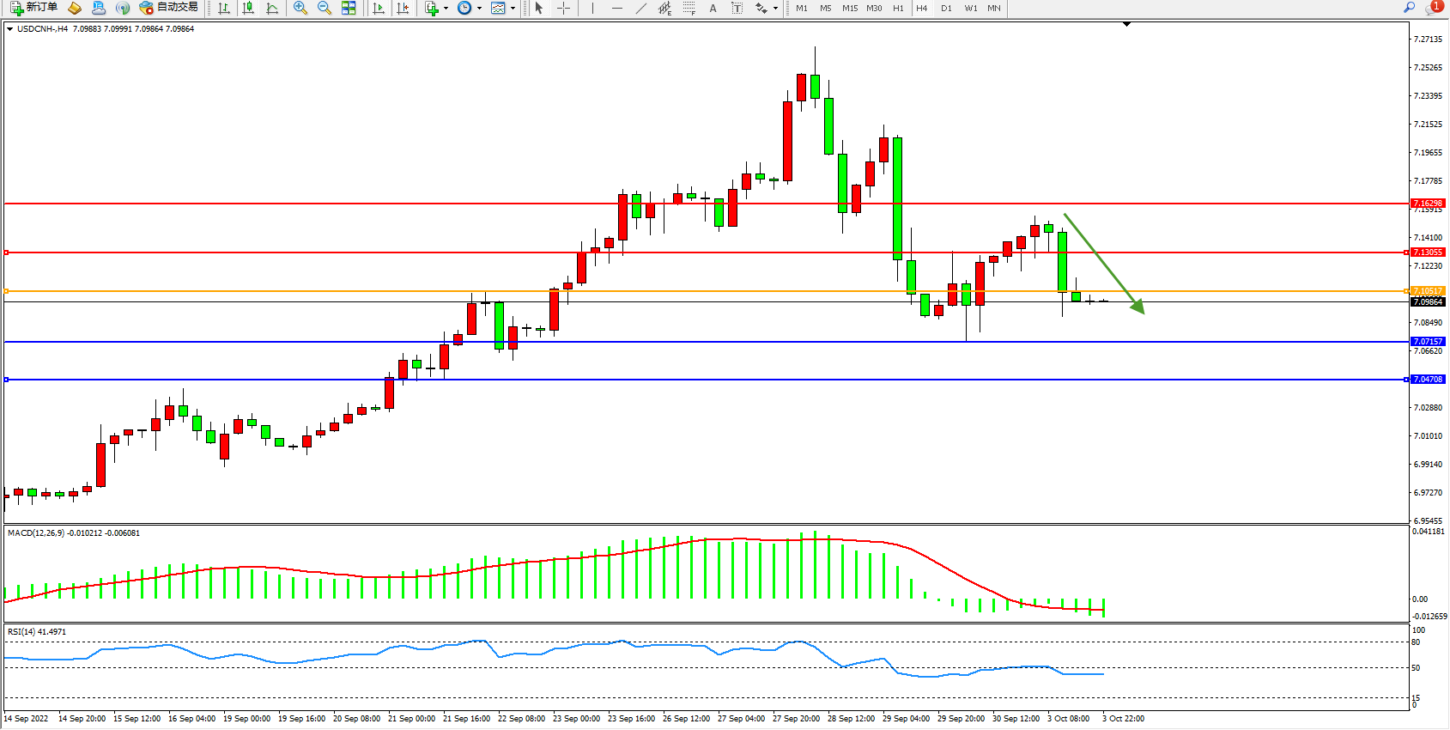Zoom out of the chart
Image resolution: width=1450 pixels, height=730 pixels.
click(325, 8)
